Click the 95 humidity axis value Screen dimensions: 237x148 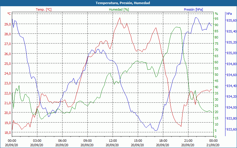coord(217,19)
